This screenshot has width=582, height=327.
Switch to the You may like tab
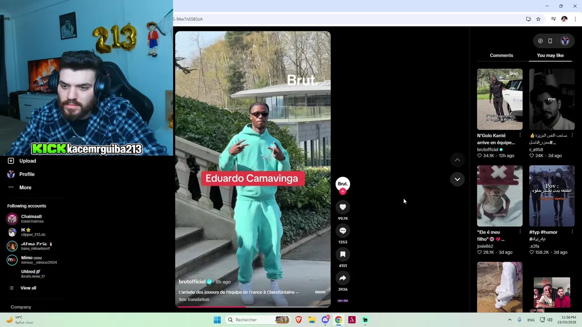click(x=550, y=55)
